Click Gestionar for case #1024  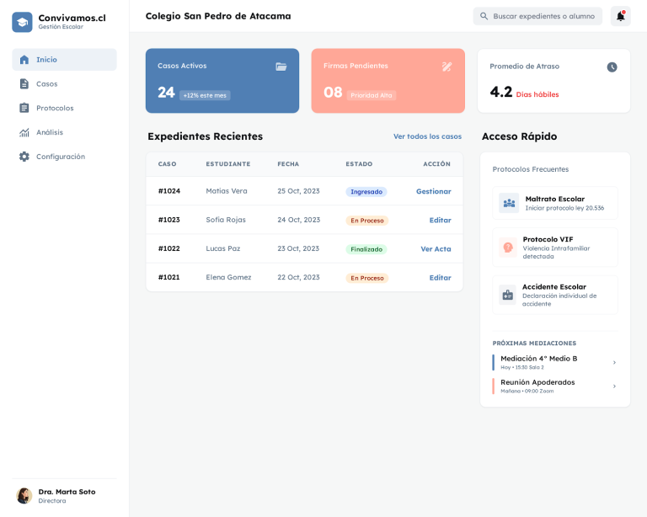click(433, 191)
